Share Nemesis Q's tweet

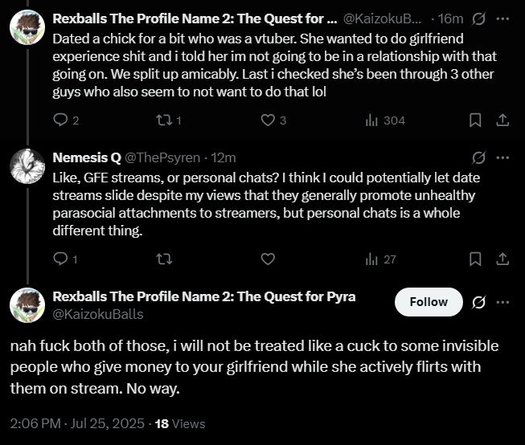[x=502, y=259]
